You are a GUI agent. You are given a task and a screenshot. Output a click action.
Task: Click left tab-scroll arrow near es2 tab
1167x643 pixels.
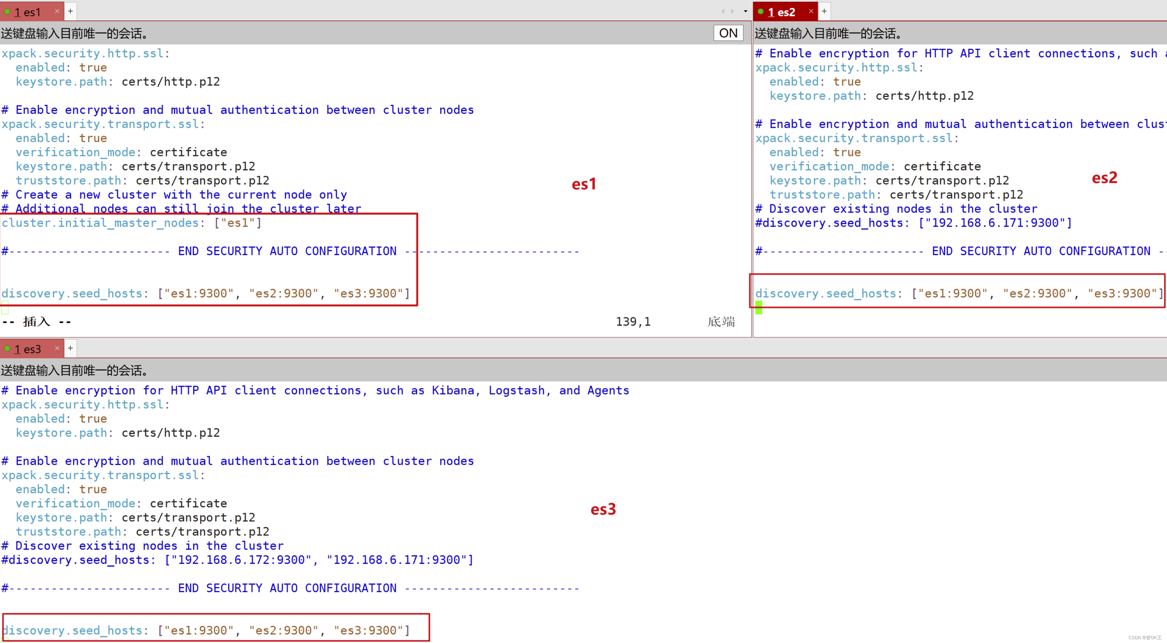point(722,11)
